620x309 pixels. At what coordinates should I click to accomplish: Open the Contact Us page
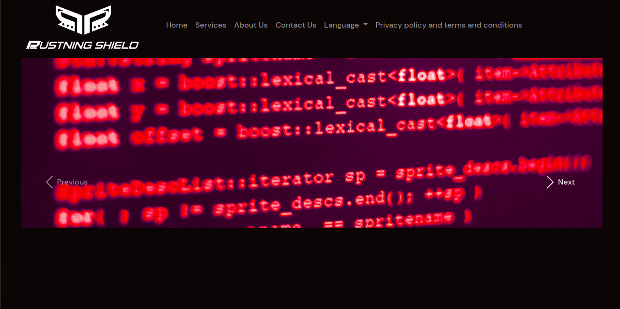pos(295,25)
